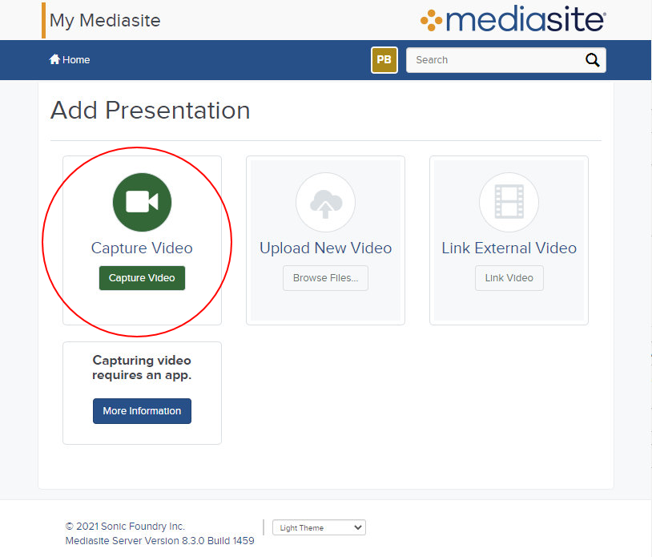Open the PB user profile badge
Viewport: 652px width, 557px height.
click(x=384, y=60)
